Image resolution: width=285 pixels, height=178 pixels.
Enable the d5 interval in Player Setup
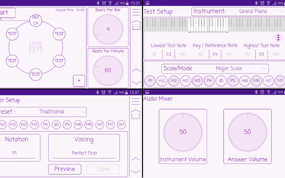(x=56, y=124)
